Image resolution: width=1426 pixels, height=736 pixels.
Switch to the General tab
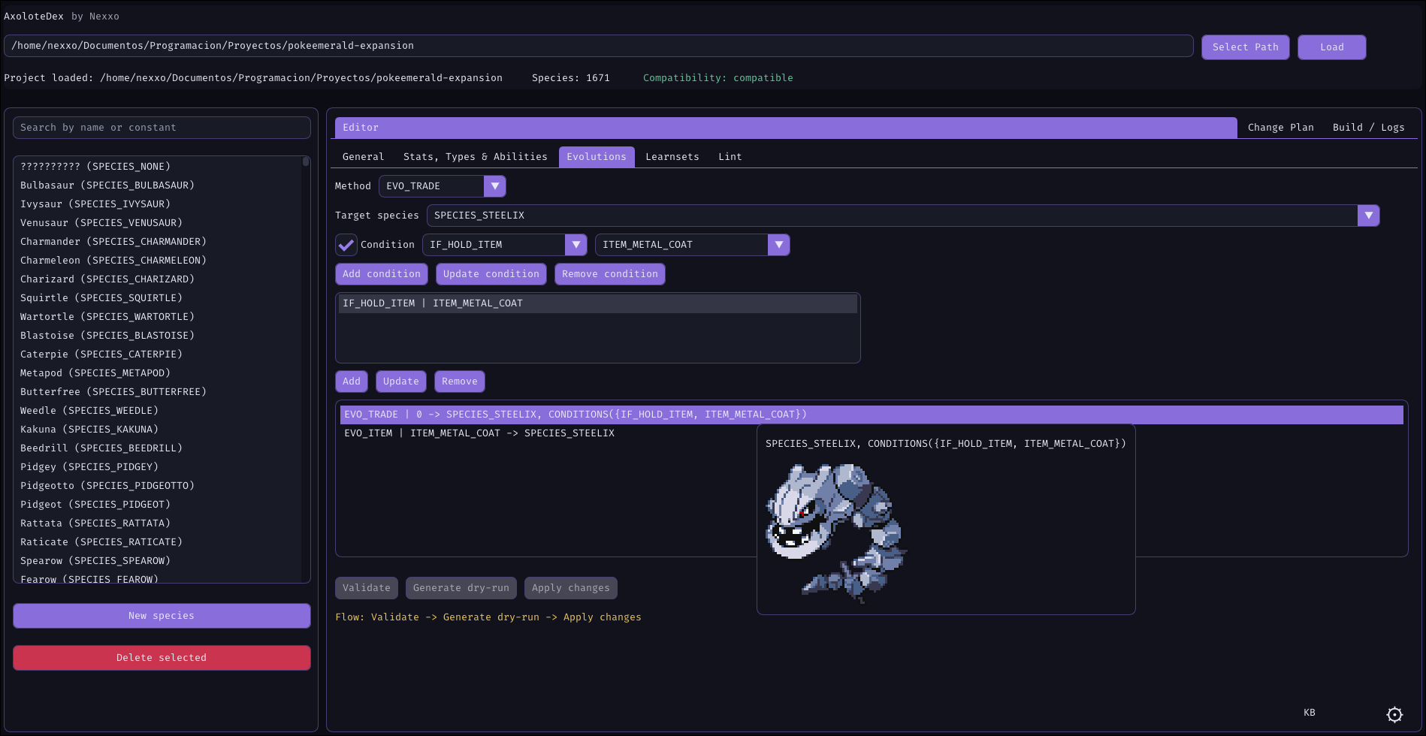tap(363, 157)
